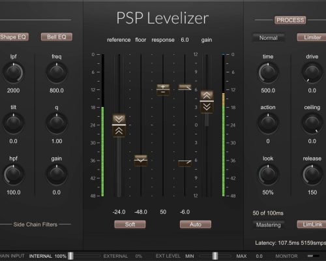Viewport: 326px width, 261px height.
Task: Click the look knob
Action: tap(268, 175)
